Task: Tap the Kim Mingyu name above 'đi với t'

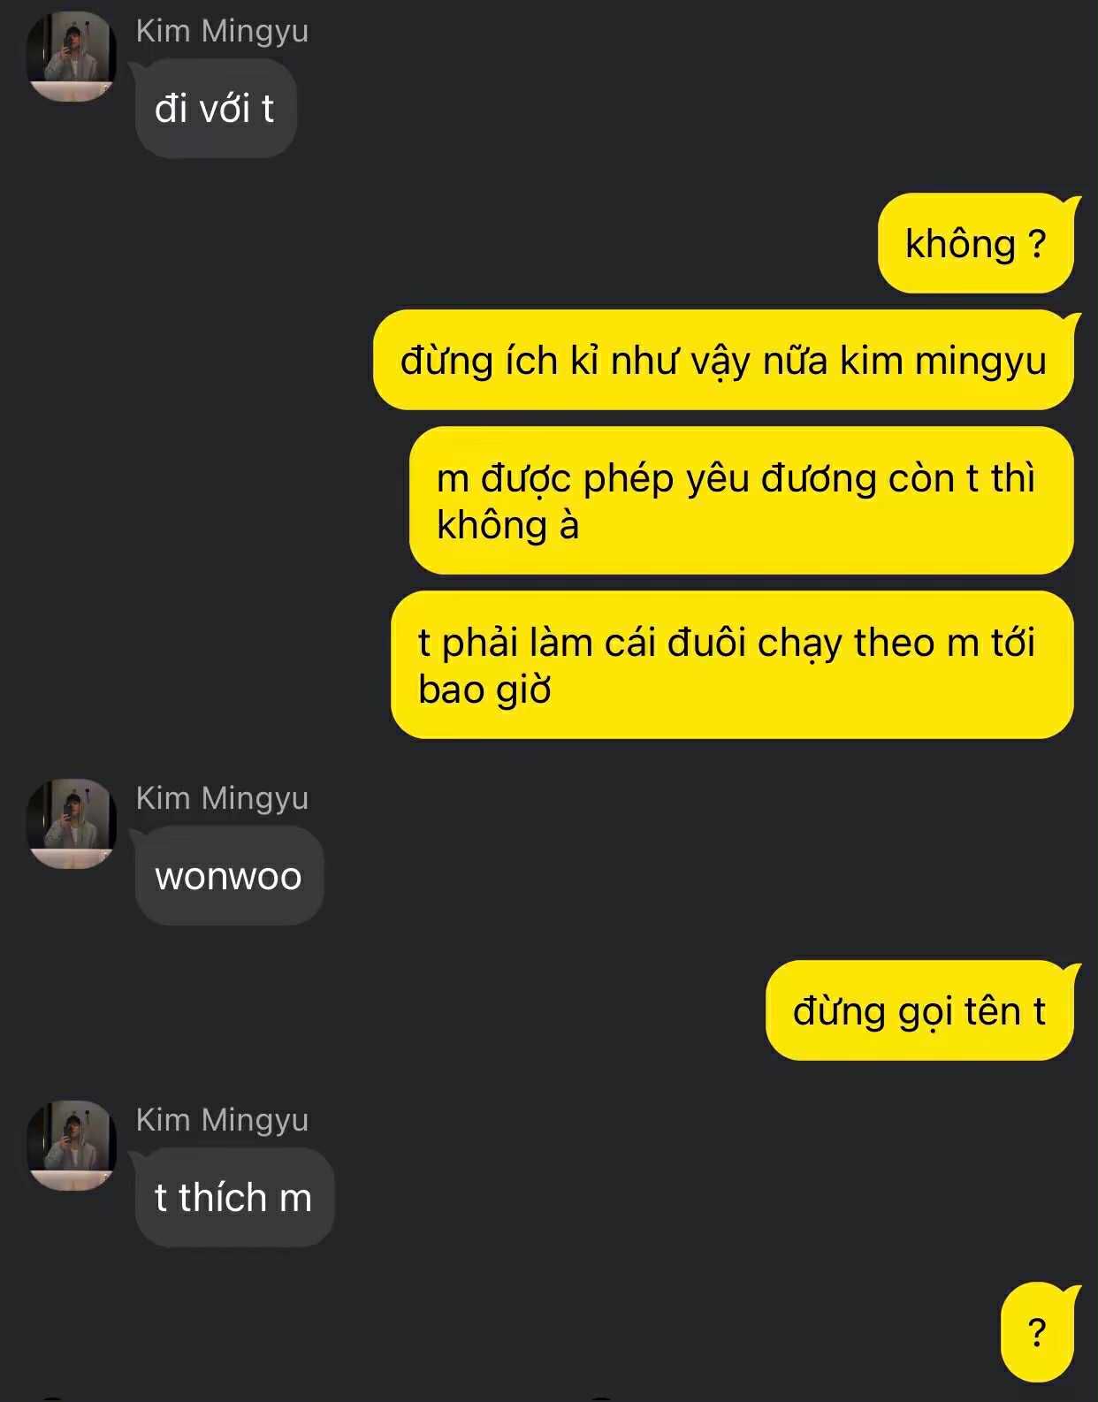Action: pos(222,31)
